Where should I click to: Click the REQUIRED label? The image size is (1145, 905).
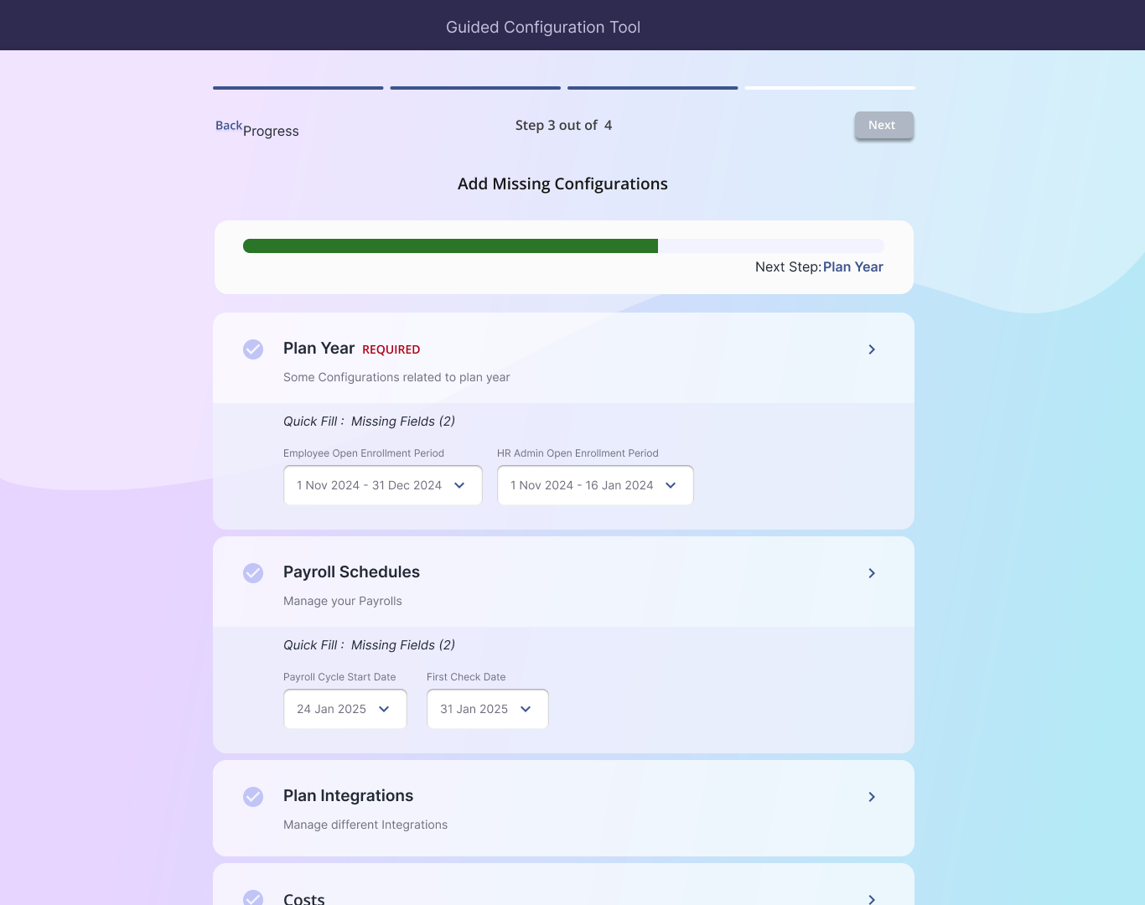(x=391, y=349)
